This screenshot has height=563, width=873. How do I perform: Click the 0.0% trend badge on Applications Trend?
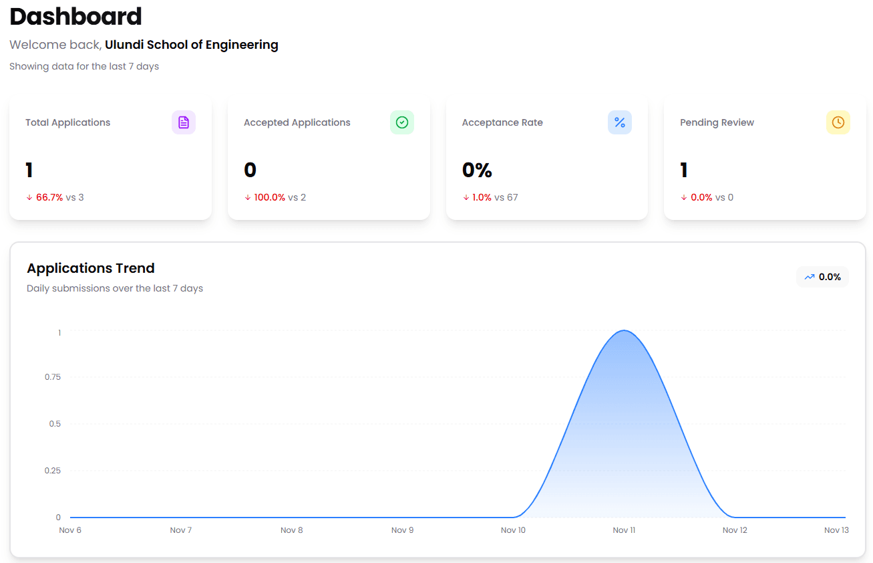click(822, 276)
